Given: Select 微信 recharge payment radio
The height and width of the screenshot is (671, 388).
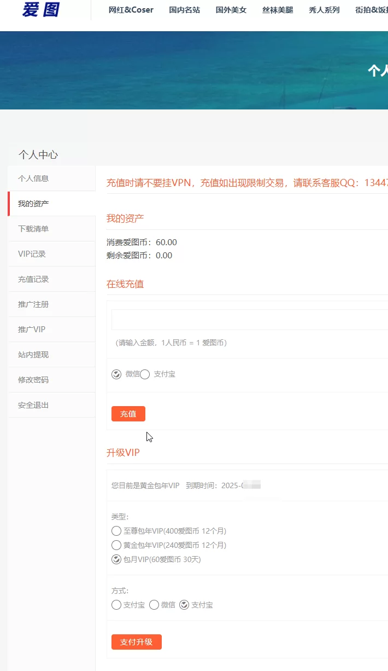Looking at the screenshot, I should pos(116,374).
